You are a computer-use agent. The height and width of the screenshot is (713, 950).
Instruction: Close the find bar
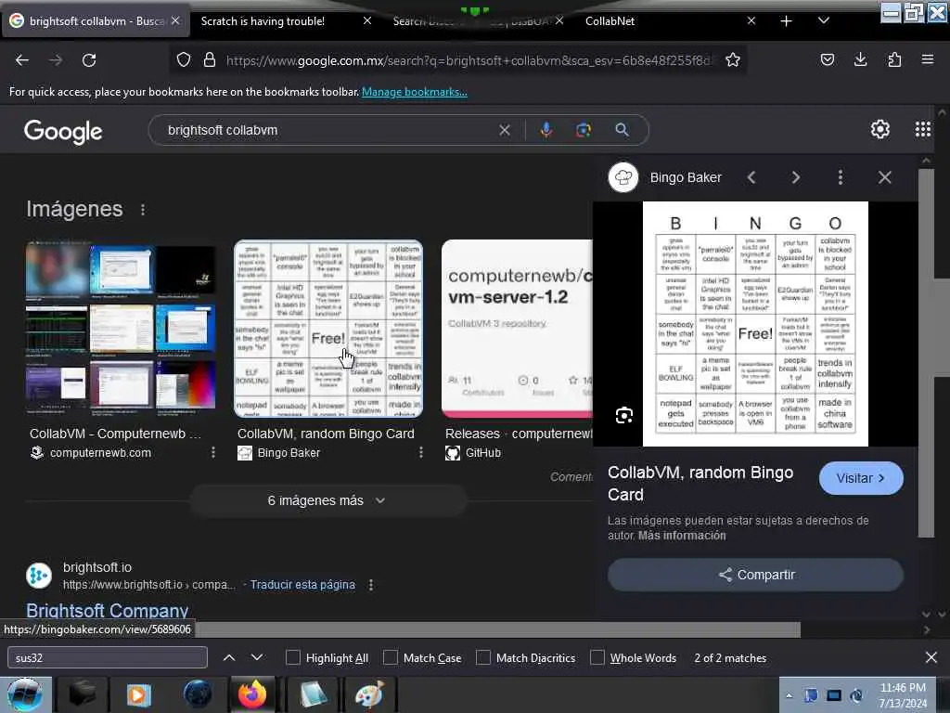click(x=931, y=657)
